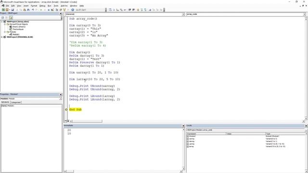Click List Properties/Methods icon on Edit toolbar
Screen dimensions: 308x173
pos(110,10)
